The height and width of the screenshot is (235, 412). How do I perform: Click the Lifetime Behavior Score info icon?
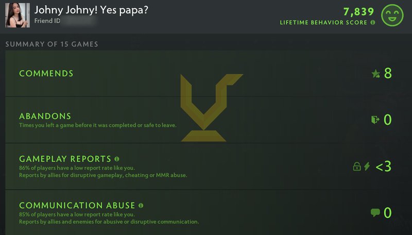tap(372, 22)
